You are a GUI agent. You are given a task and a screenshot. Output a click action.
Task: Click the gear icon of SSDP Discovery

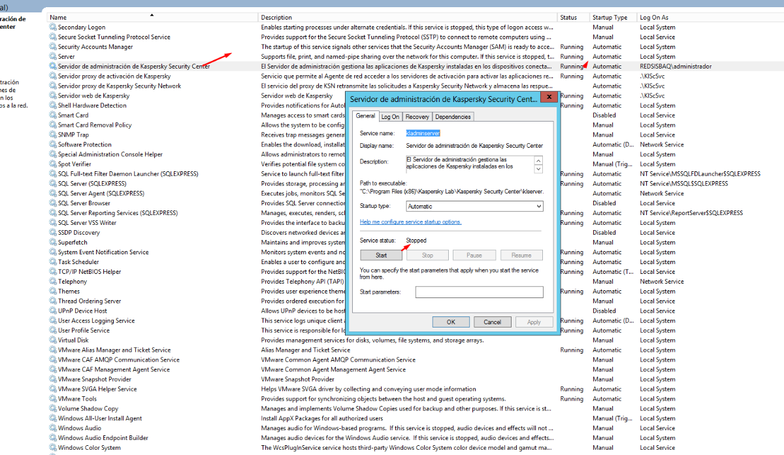point(53,233)
